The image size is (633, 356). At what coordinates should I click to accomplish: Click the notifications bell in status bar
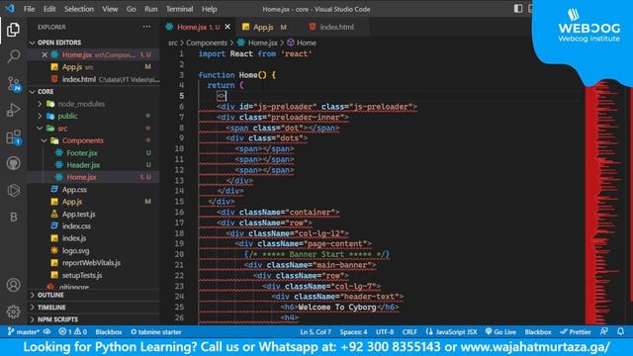pyautogui.click(x=620, y=331)
